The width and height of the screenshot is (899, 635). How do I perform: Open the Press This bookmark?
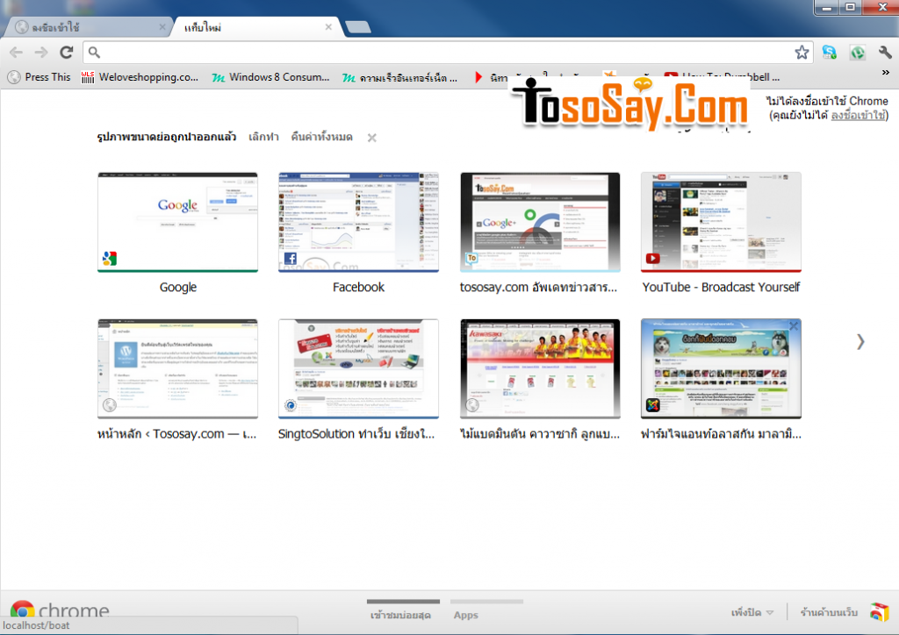pyautogui.click(x=39, y=77)
